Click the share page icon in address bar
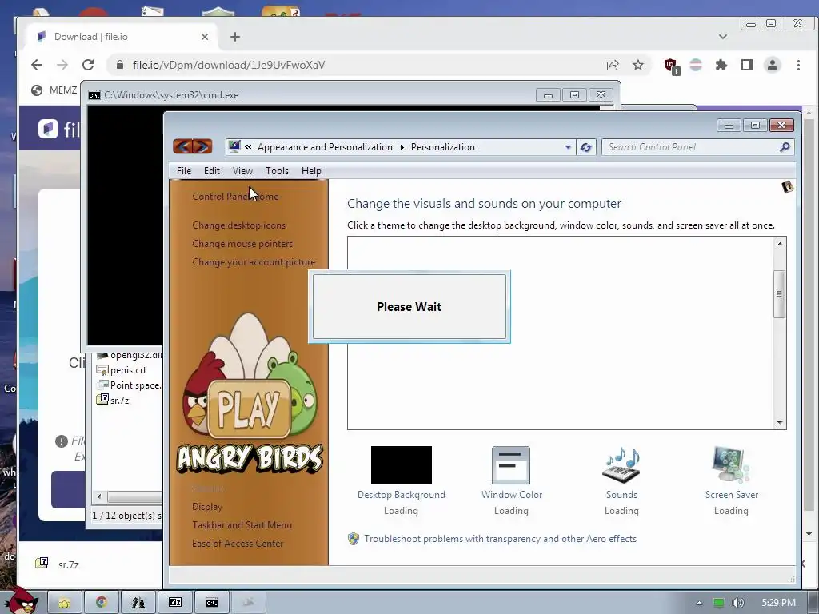819x614 pixels. (x=613, y=65)
